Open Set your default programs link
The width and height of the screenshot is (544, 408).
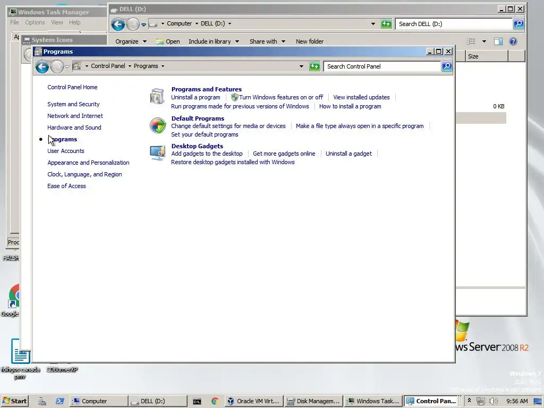click(205, 134)
